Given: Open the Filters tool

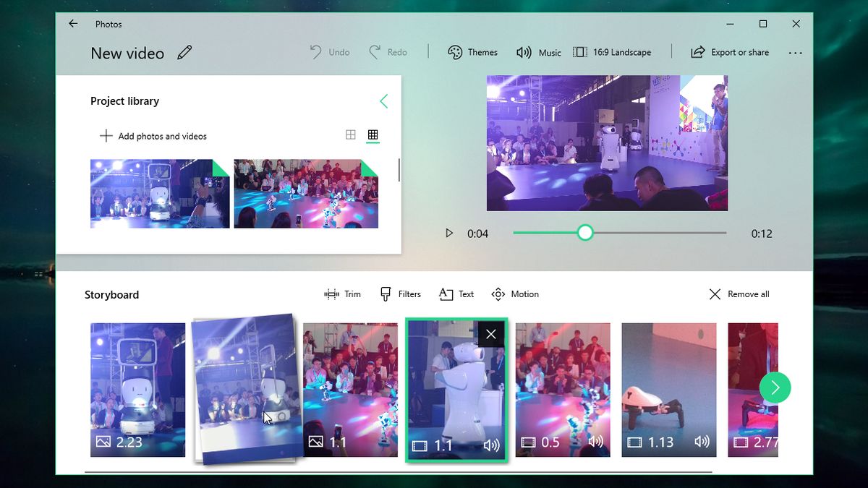Looking at the screenshot, I should tap(400, 294).
